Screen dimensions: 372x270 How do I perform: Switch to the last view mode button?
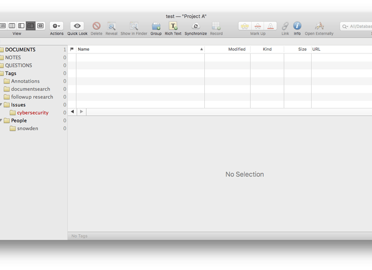pyautogui.click(x=40, y=26)
